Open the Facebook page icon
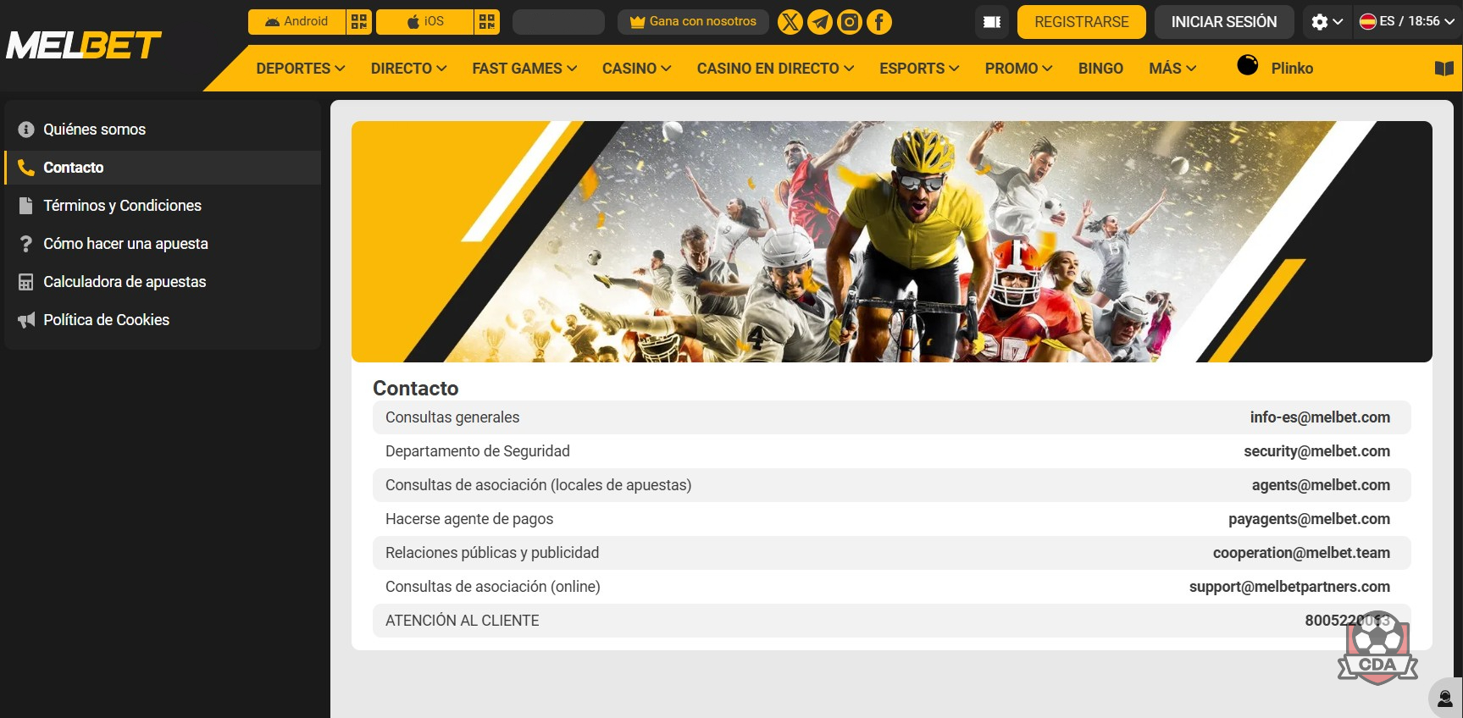 pyautogui.click(x=878, y=22)
